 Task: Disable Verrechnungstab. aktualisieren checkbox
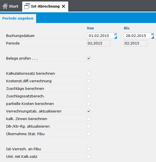click(89, 111)
